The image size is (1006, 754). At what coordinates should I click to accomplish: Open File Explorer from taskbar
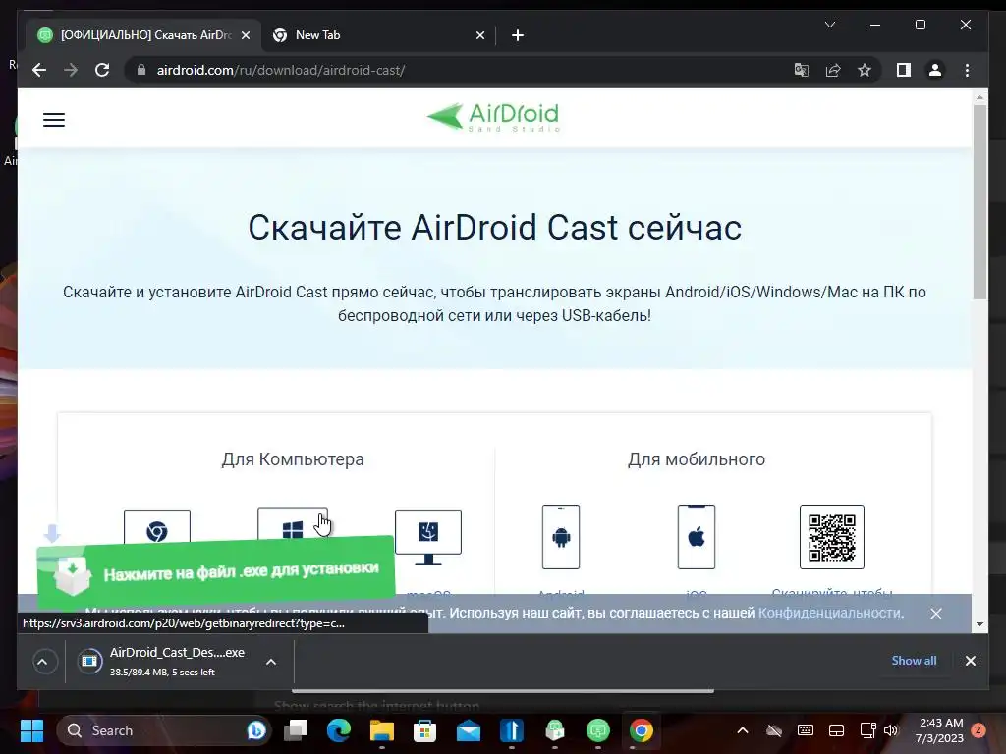(x=382, y=730)
